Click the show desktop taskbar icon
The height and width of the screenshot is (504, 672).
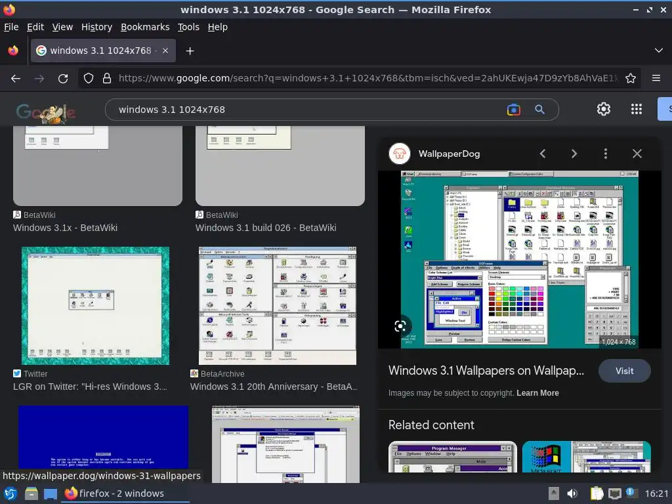[51, 494]
